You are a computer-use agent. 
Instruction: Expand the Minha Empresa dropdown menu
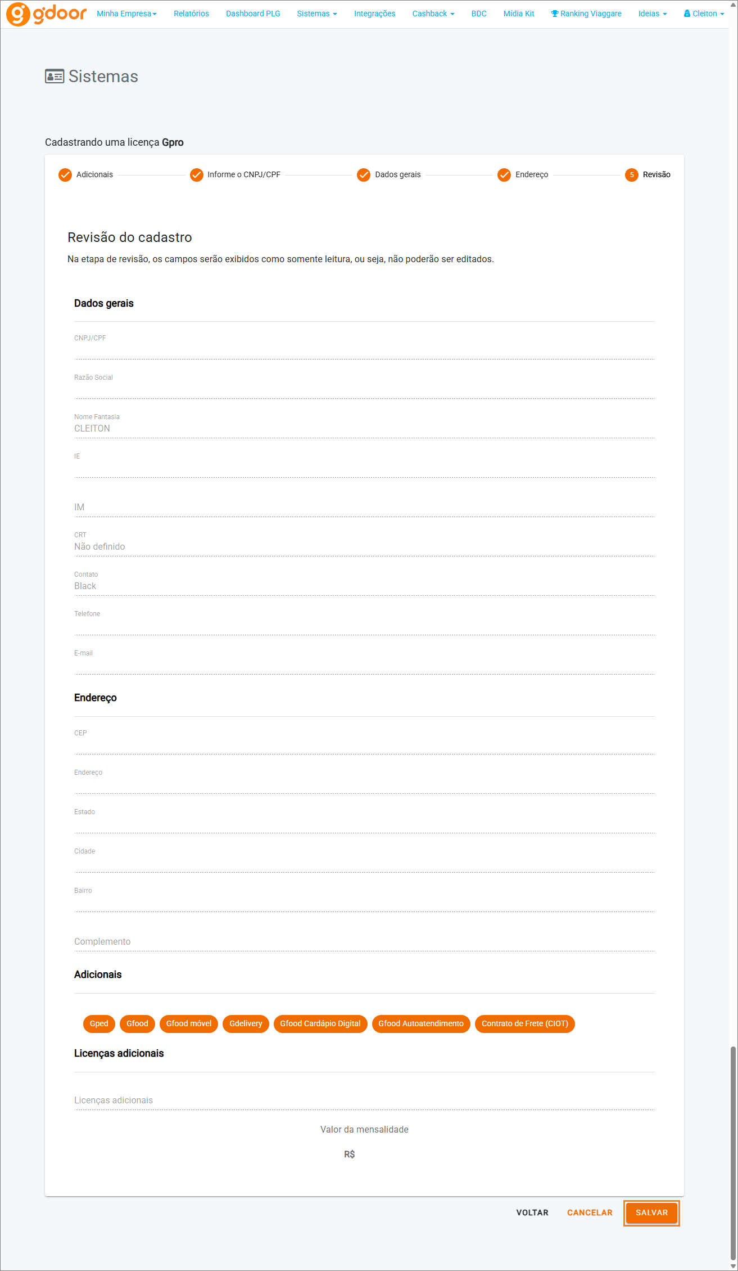[126, 14]
